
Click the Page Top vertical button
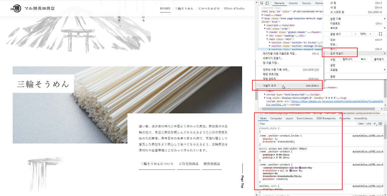242,176
